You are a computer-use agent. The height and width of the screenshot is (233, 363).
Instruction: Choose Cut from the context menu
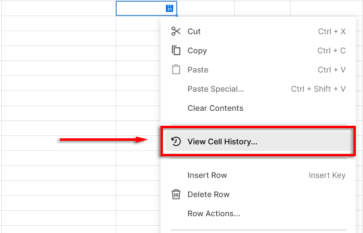pyautogui.click(x=258, y=31)
